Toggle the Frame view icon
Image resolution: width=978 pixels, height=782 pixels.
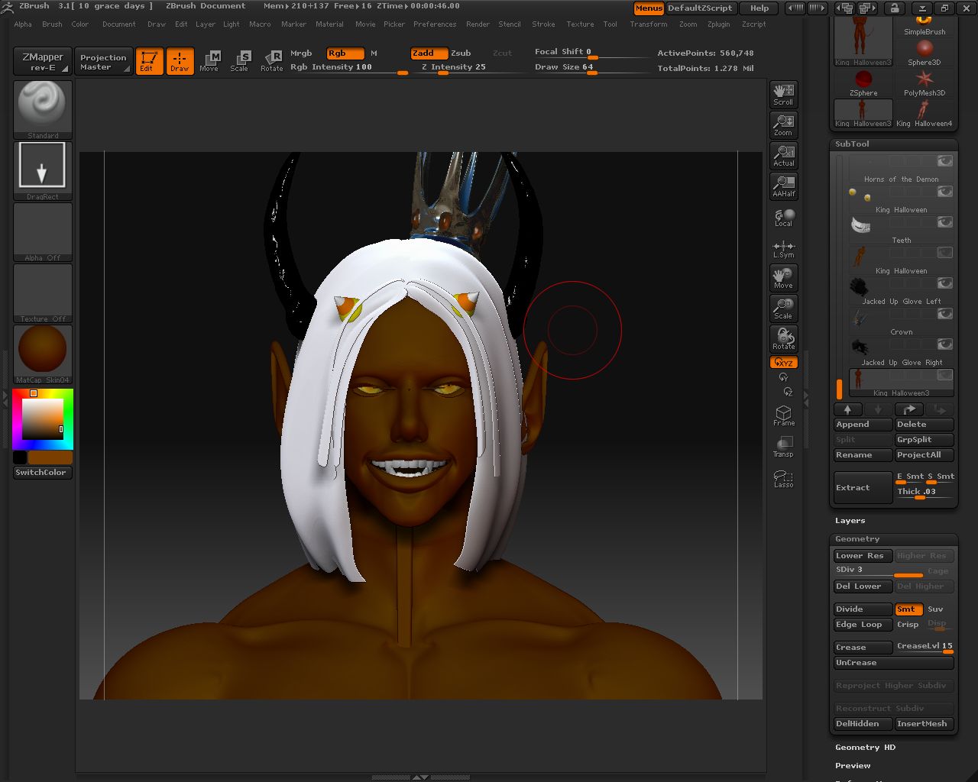783,415
